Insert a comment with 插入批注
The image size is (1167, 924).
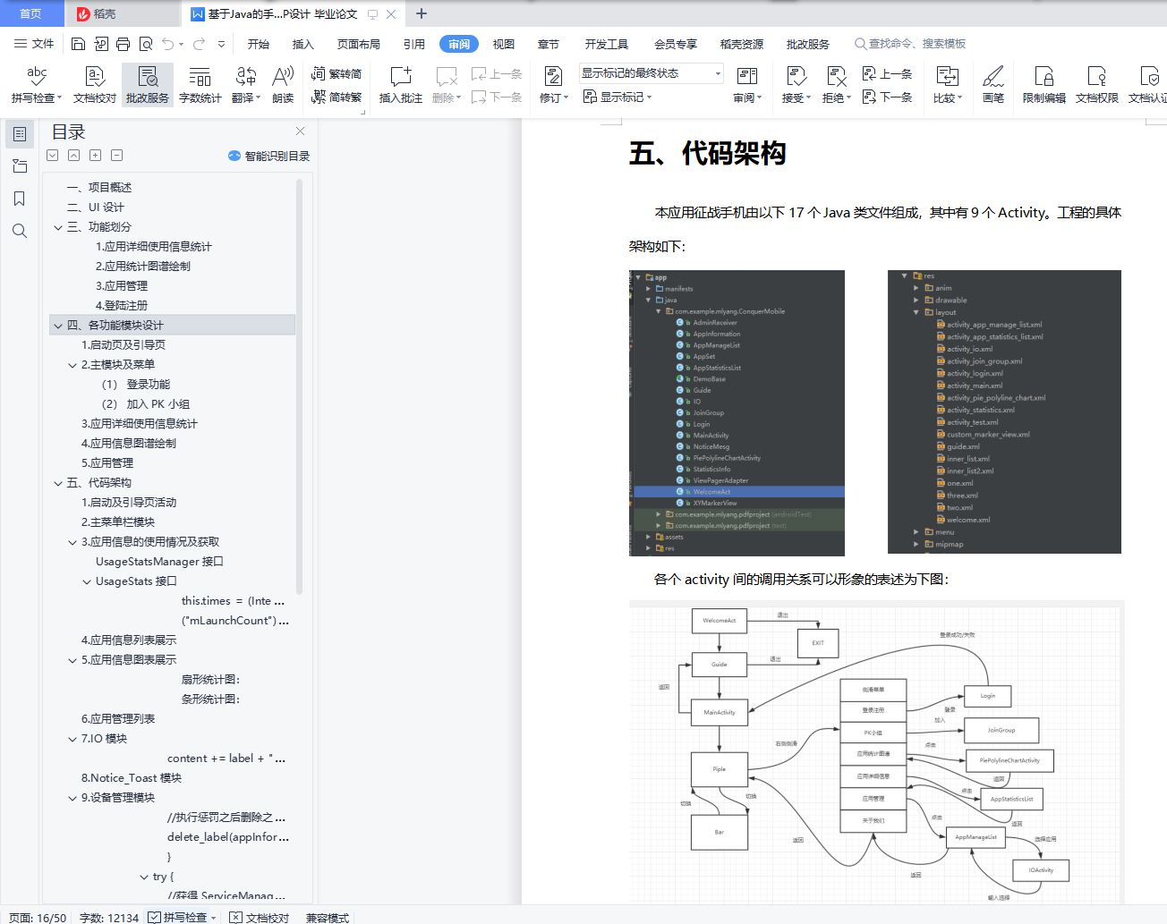pyautogui.click(x=400, y=85)
